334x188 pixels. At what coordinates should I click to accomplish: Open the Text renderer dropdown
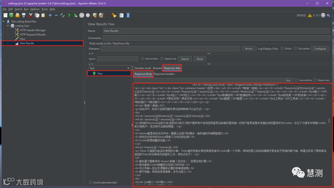click(109, 68)
